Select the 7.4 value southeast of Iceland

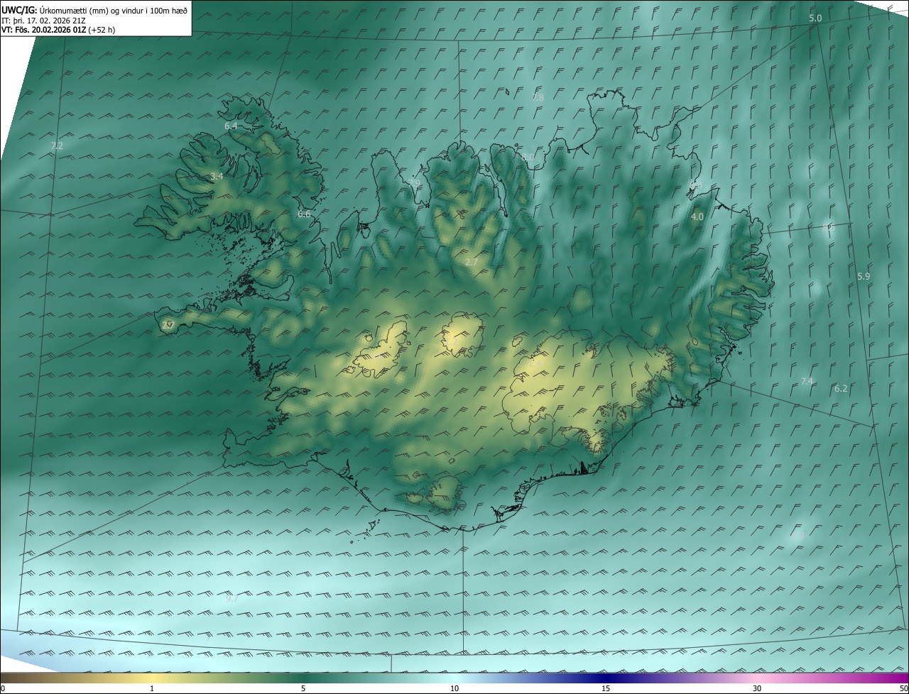(806, 382)
